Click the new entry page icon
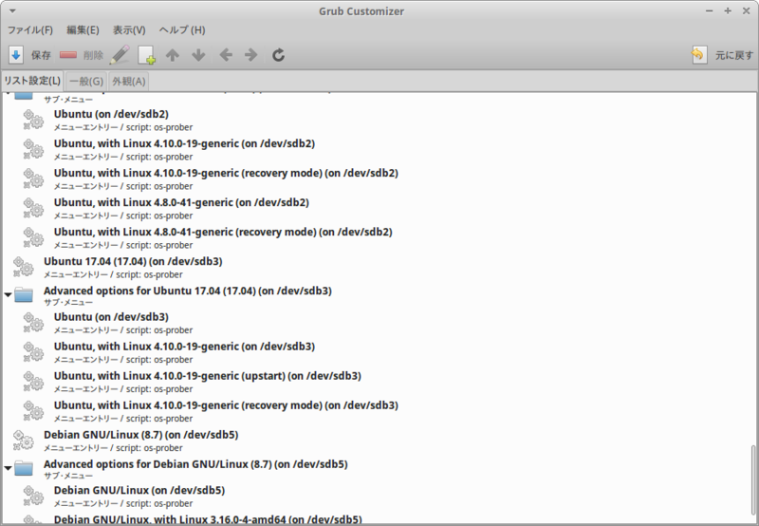Screen dimensions: 759x526 [147, 55]
